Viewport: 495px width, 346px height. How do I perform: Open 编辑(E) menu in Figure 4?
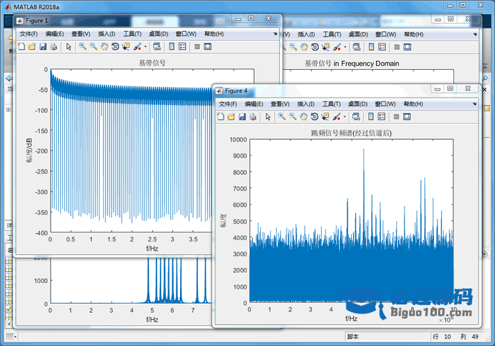pos(254,104)
